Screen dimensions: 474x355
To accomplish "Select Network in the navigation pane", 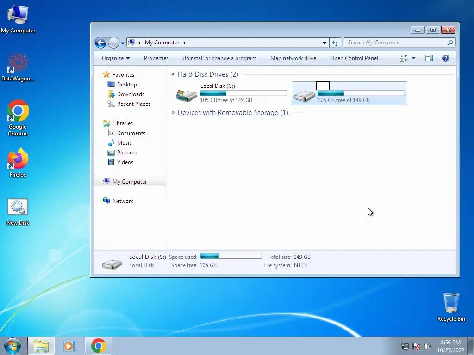I will pos(123,201).
